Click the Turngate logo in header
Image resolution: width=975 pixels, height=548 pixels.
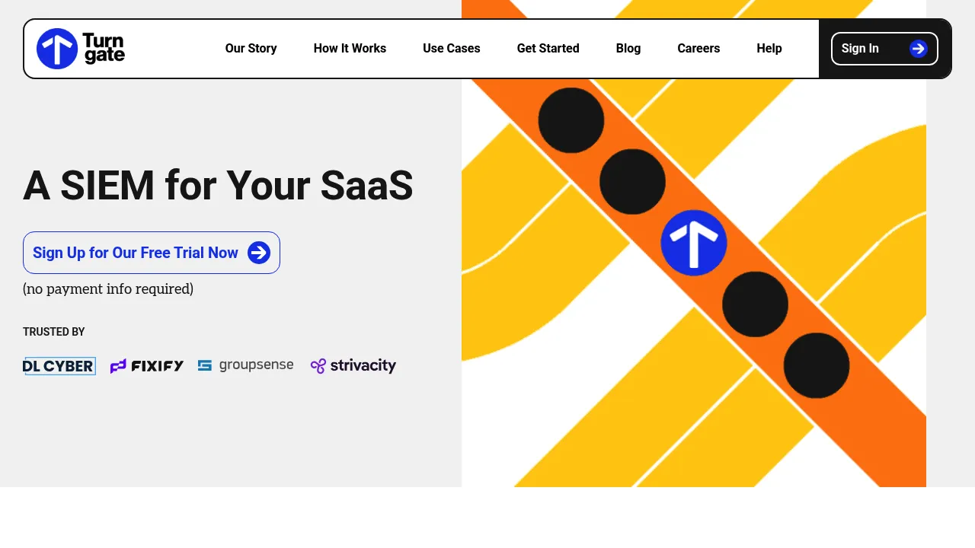[x=81, y=49]
